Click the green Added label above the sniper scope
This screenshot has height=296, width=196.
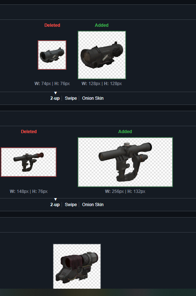125,132
